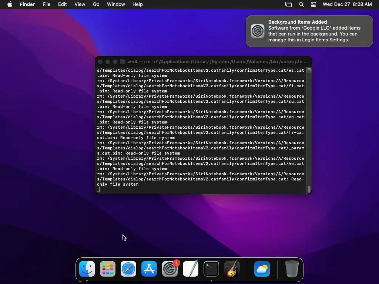Open the Go menu
The width and height of the screenshot is (379, 284).
tap(96, 4)
